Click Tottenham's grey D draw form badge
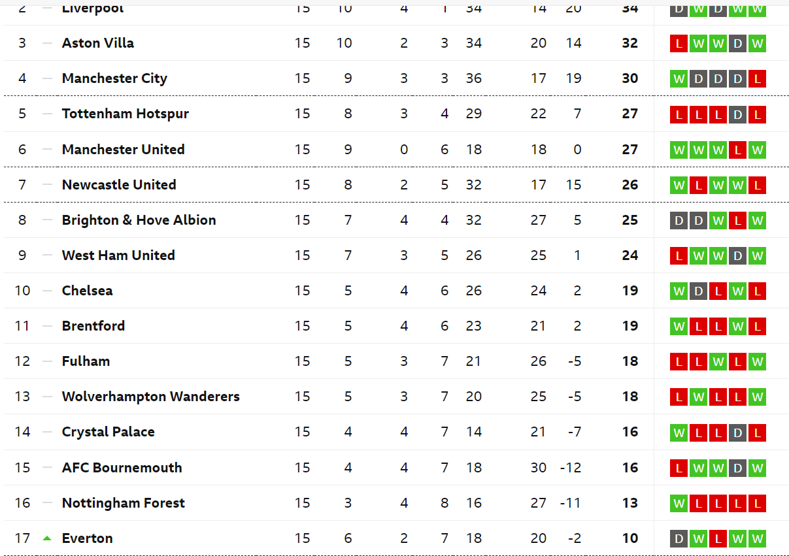The image size is (789, 556). [737, 114]
